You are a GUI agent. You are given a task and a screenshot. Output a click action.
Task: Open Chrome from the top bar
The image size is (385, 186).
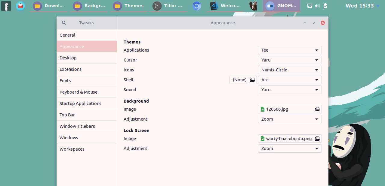(197, 6)
